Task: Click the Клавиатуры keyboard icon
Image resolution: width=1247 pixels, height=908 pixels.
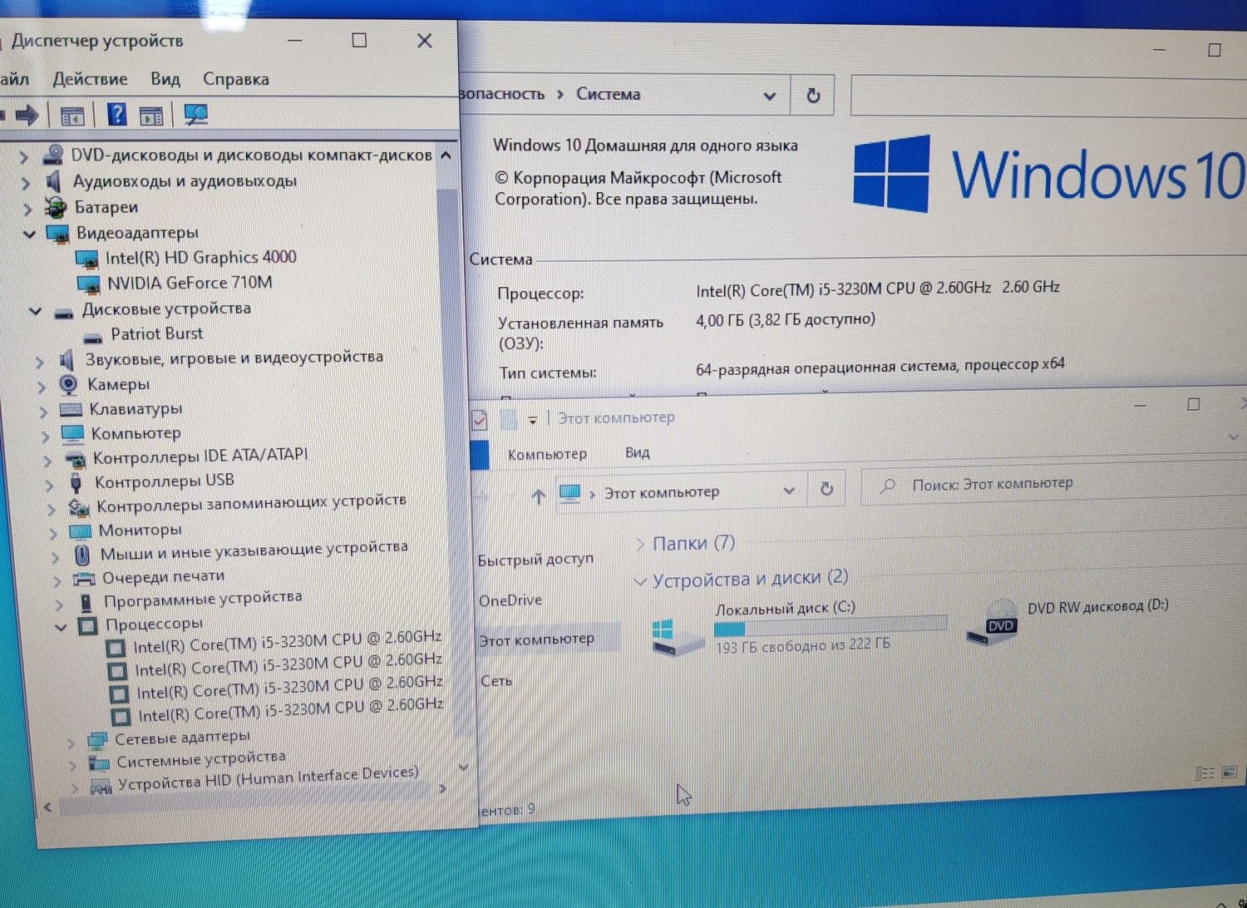Action: click(x=71, y=409)
